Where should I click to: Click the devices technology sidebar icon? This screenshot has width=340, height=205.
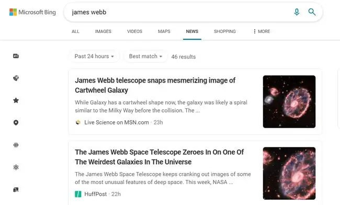point(16,190)
